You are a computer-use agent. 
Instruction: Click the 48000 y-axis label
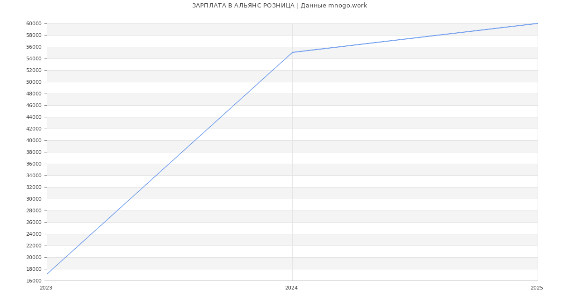(34, 94)
